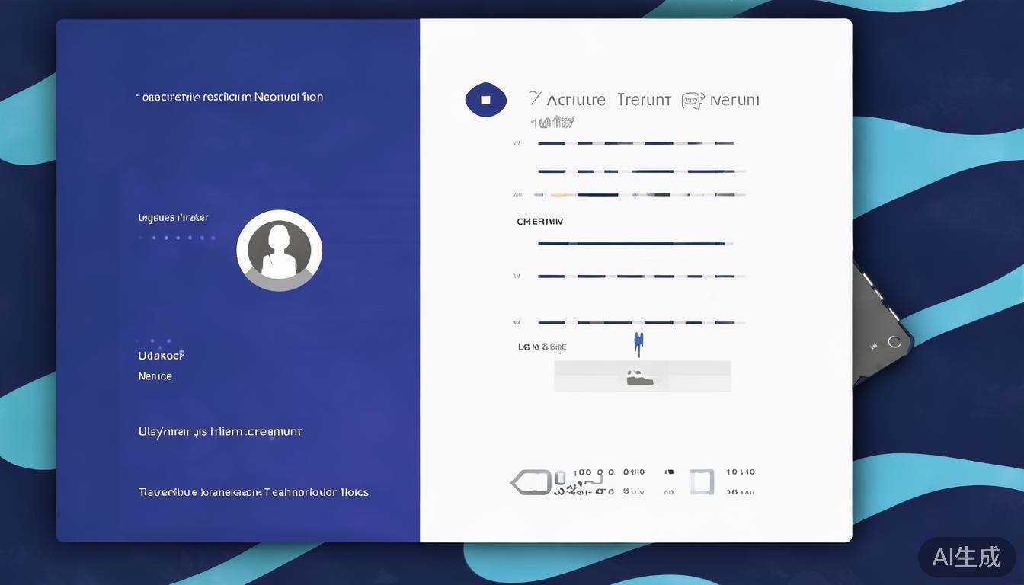Click the link beginning with Ulsymrar
This screenshot has width=1024, height=585.
[x=219, y=432]
